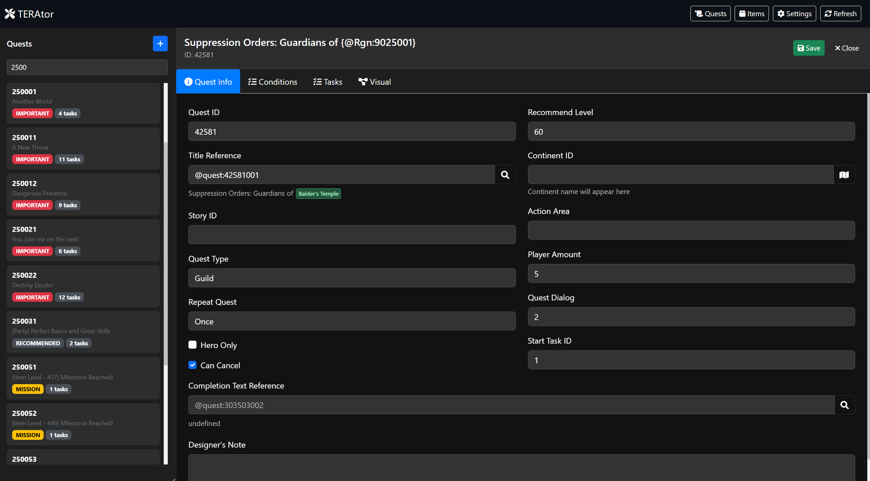
Task: Click the quest search input field
Action: pos(87,67)
